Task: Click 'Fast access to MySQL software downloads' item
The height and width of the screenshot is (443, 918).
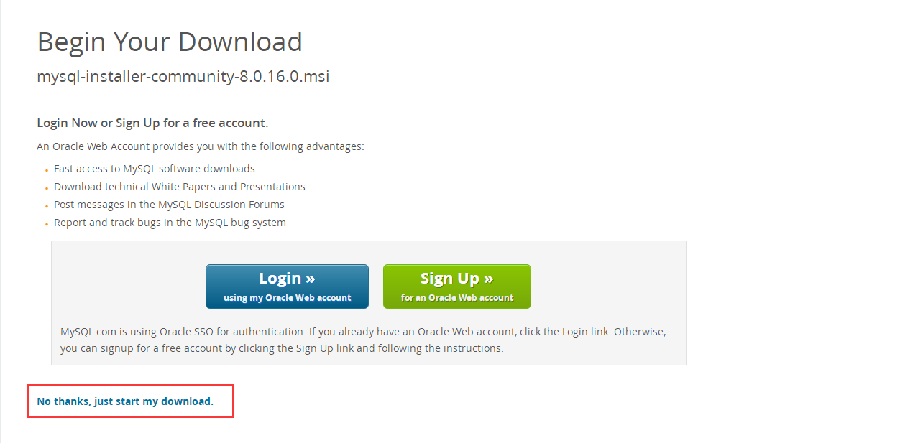Action: 155,169
